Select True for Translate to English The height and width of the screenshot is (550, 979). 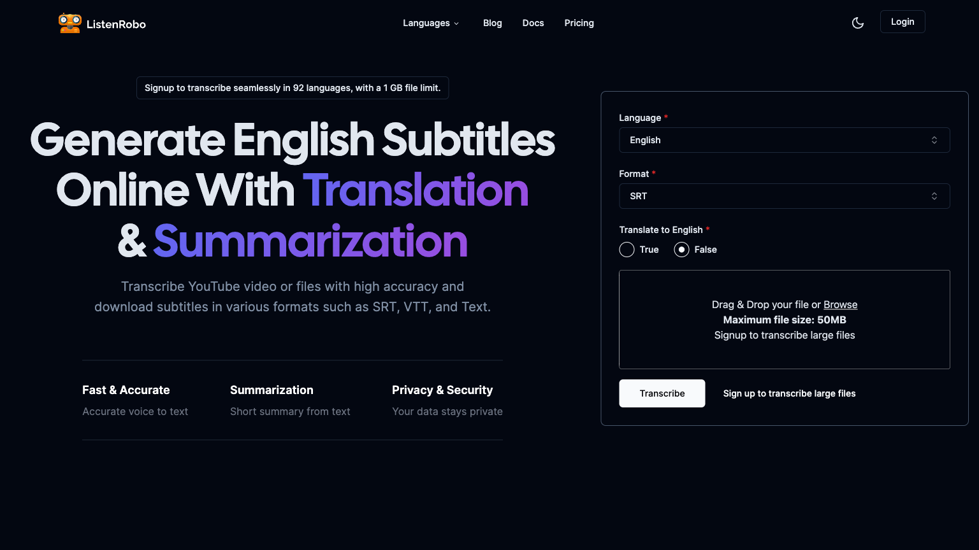click(627, 250)
